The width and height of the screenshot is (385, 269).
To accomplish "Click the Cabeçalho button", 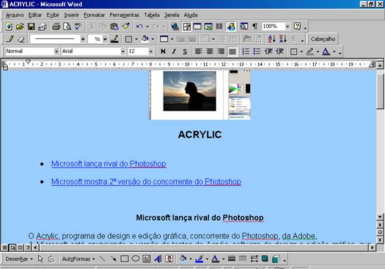I will (x=323, y=39).
